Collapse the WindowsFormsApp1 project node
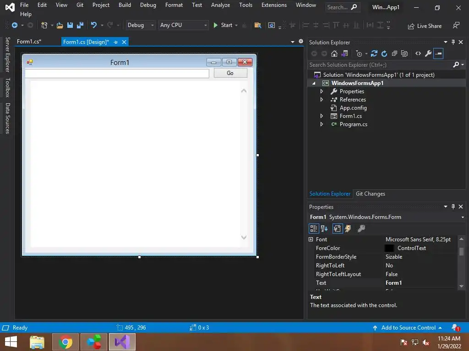The width and height of the screenshot is (469, 351). coord(314,83)
